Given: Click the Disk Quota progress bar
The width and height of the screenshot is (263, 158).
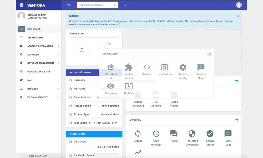Looking at the screenshot, I should pos(108,140).
